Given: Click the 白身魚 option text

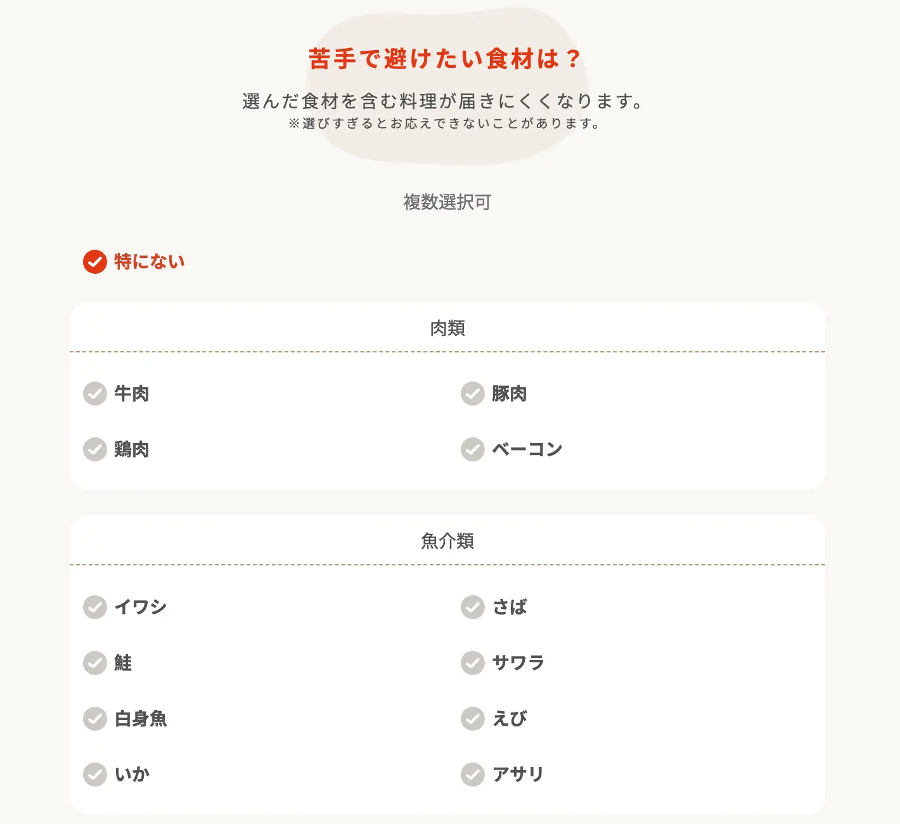Looking at the screenshot, I should tap(141, 718).
